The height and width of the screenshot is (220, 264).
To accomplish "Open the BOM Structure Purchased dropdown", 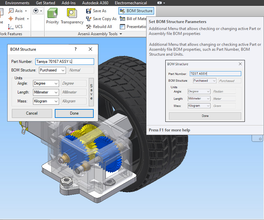I will pyautogui.click(x=52, y=70).
